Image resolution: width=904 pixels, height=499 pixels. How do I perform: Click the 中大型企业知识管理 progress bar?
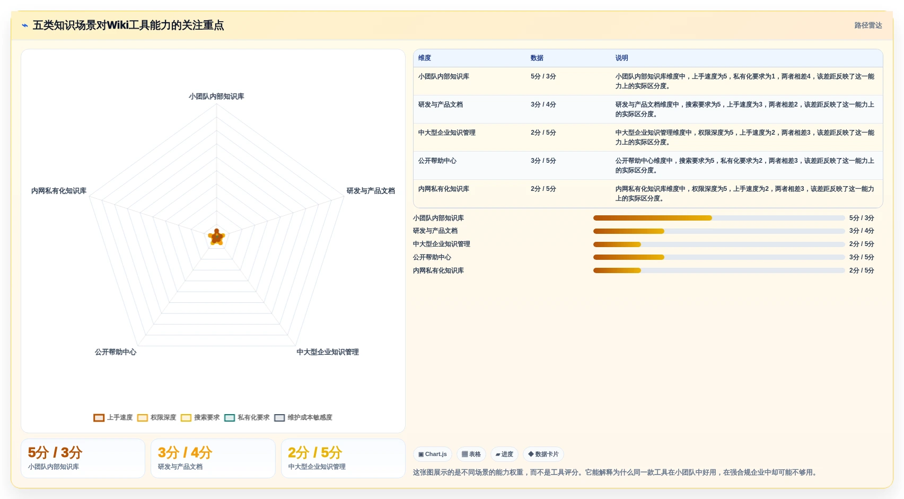coord(719,244)
